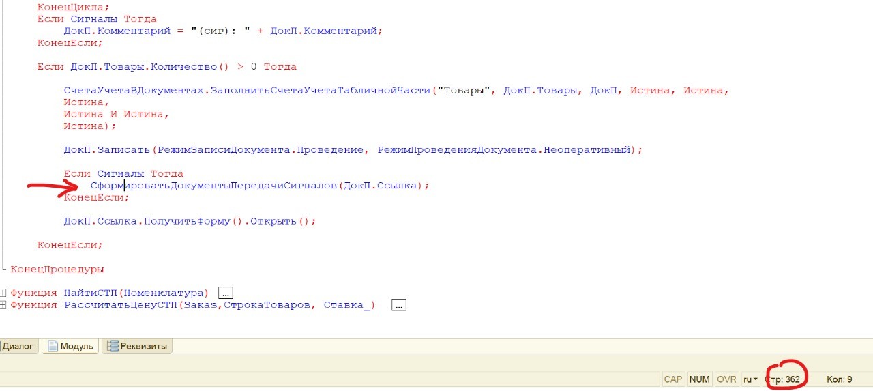Click the Если ДокП.Товары.Количество() > 0 line
The width and height of the screenshot is (873, 391).
pyautogui.click(x=166, y=66)
